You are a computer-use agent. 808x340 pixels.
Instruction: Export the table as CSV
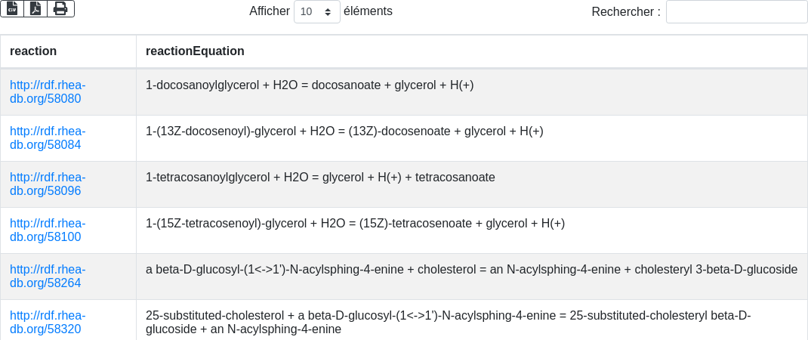pyautogui.click(x=12, y=8)
